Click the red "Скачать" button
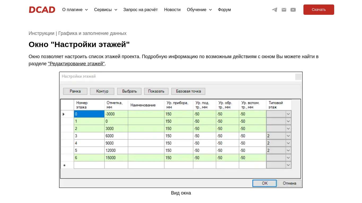This screenshot has width=362, height=203. click(319, 10)
